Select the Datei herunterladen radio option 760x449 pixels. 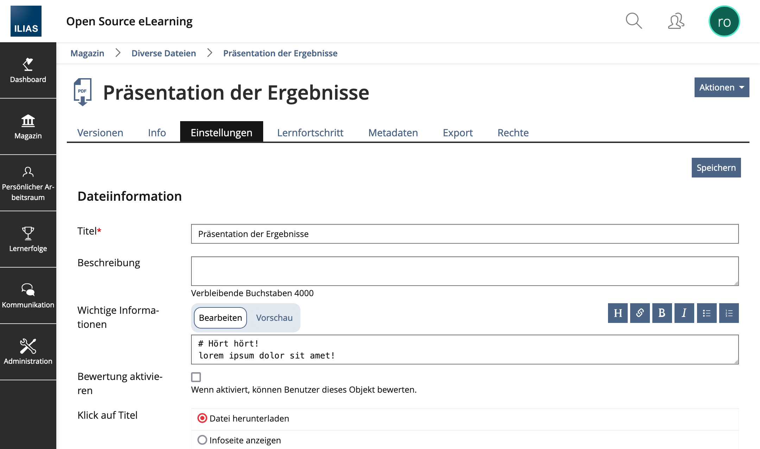point(202,418)
